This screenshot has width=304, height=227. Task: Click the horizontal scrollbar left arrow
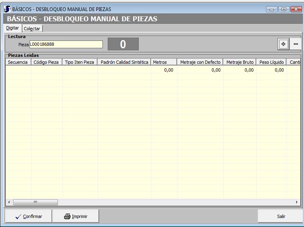(9, 202)
